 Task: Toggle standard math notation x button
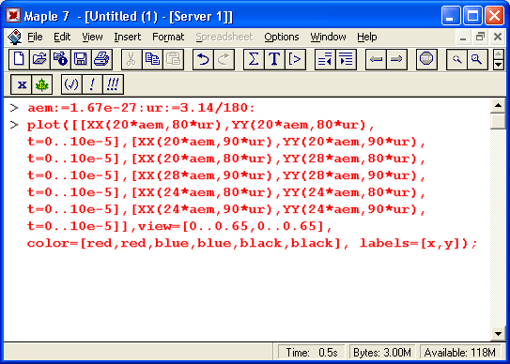tap(22, 84)
